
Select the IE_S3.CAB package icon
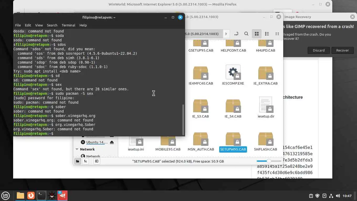point(201,106)
